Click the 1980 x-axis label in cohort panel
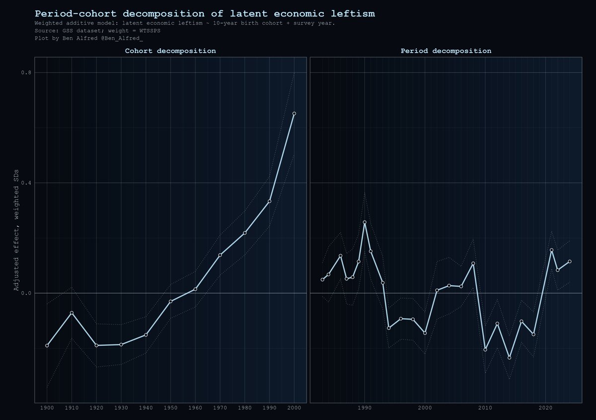Image resolution: width=596 pixels, height=420 pixels. click(x=245, y=408)
